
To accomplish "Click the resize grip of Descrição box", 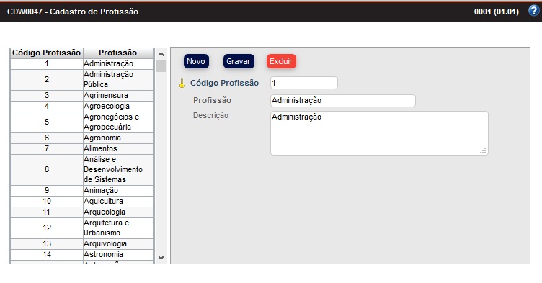I will (x=483, y=151).
